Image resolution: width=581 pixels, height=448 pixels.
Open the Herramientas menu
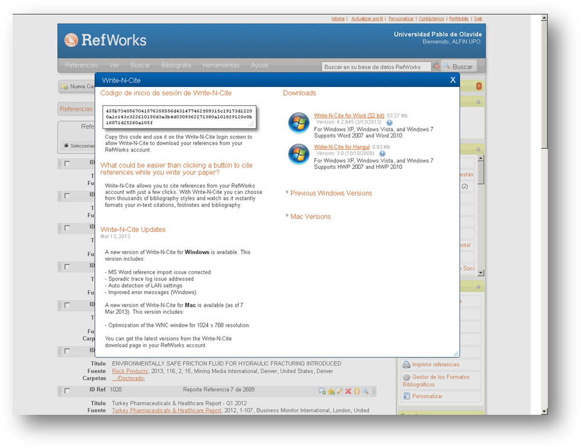click(221, 65)
